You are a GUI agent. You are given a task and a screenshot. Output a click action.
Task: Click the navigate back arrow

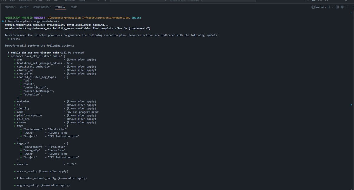[99, 1]
